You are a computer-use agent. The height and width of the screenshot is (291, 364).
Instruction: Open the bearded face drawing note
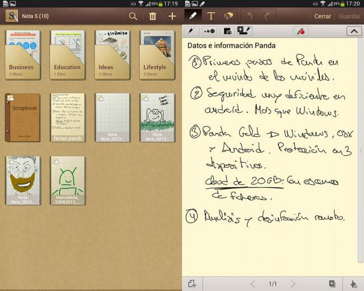coord(23,181)
